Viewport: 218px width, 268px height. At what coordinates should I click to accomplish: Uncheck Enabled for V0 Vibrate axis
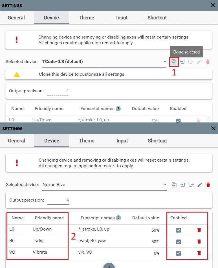tap(179, 253)
